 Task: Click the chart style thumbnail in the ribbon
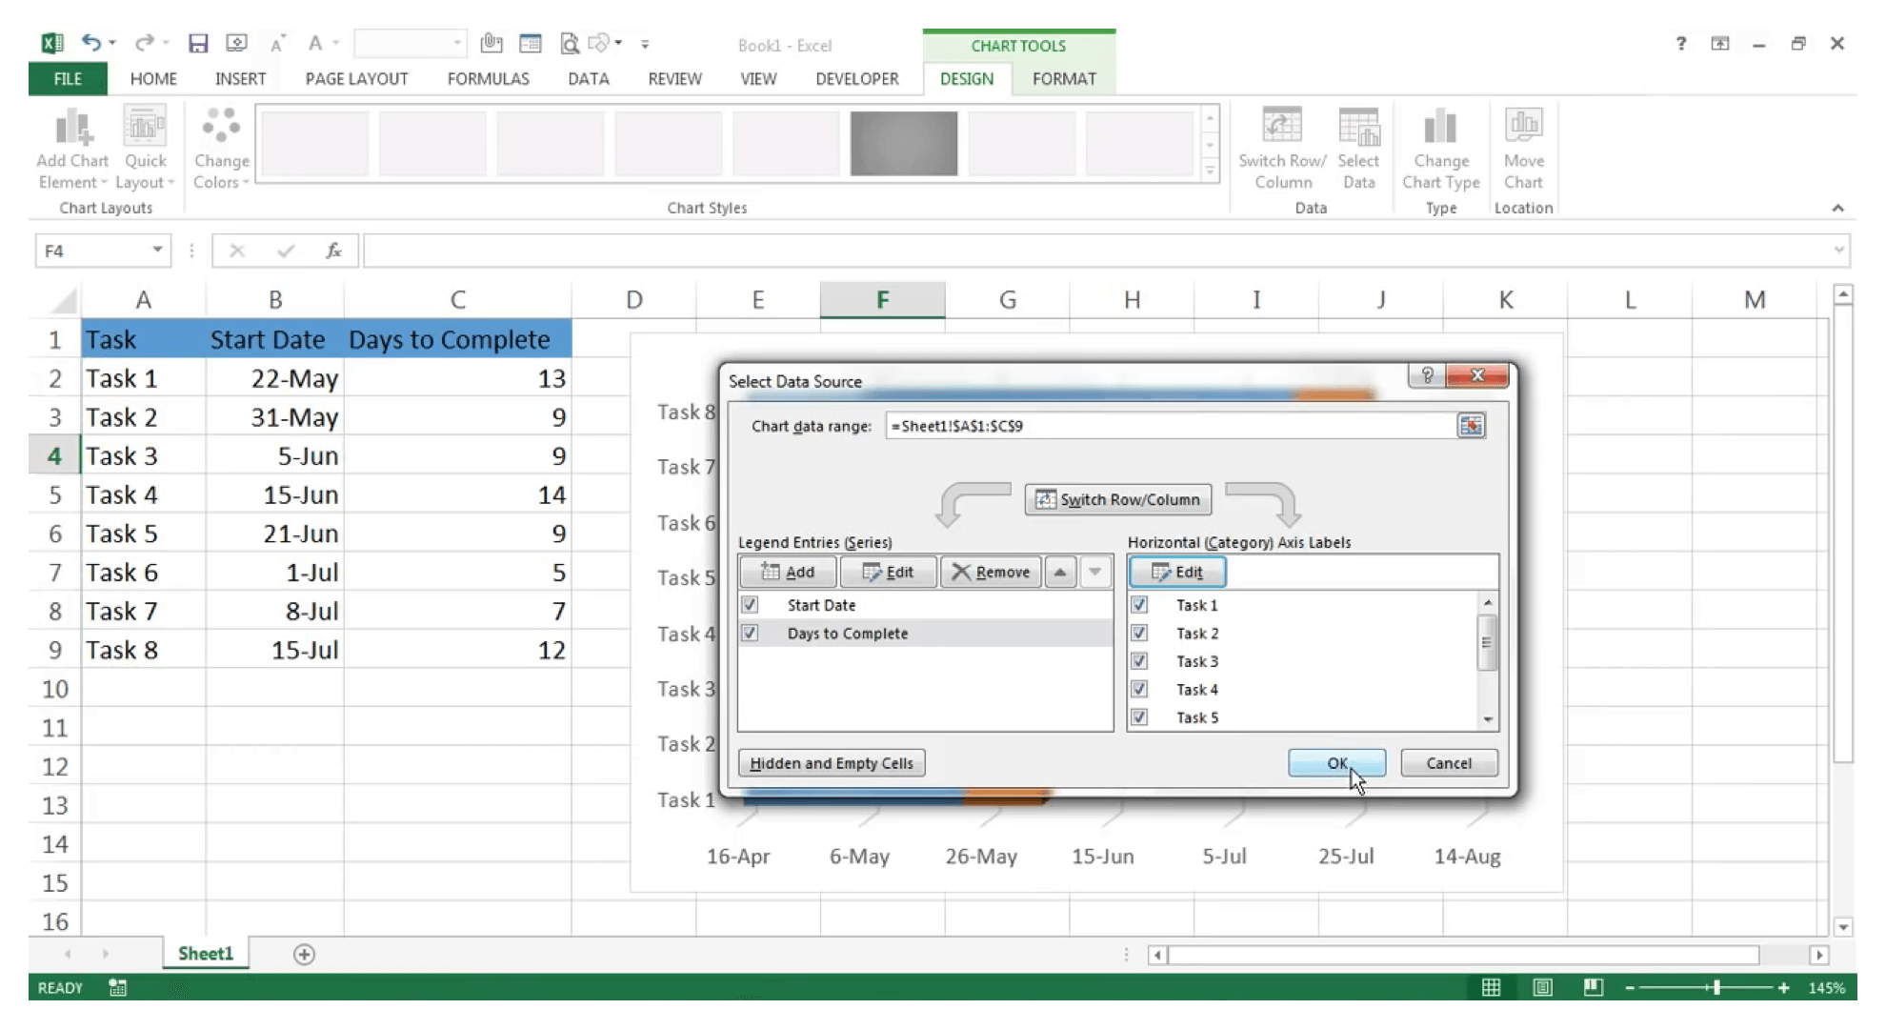[x=903, y=142]
